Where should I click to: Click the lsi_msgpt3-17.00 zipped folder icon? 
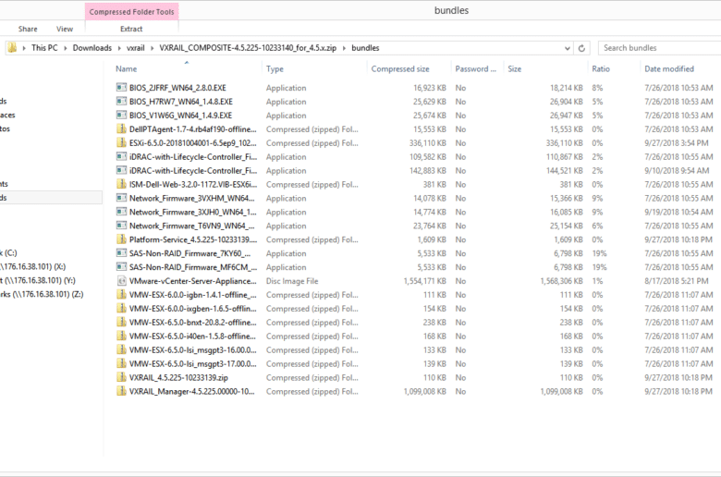[121, 363]
